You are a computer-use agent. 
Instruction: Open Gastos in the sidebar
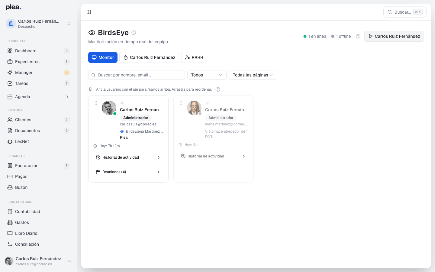[38, 222]
